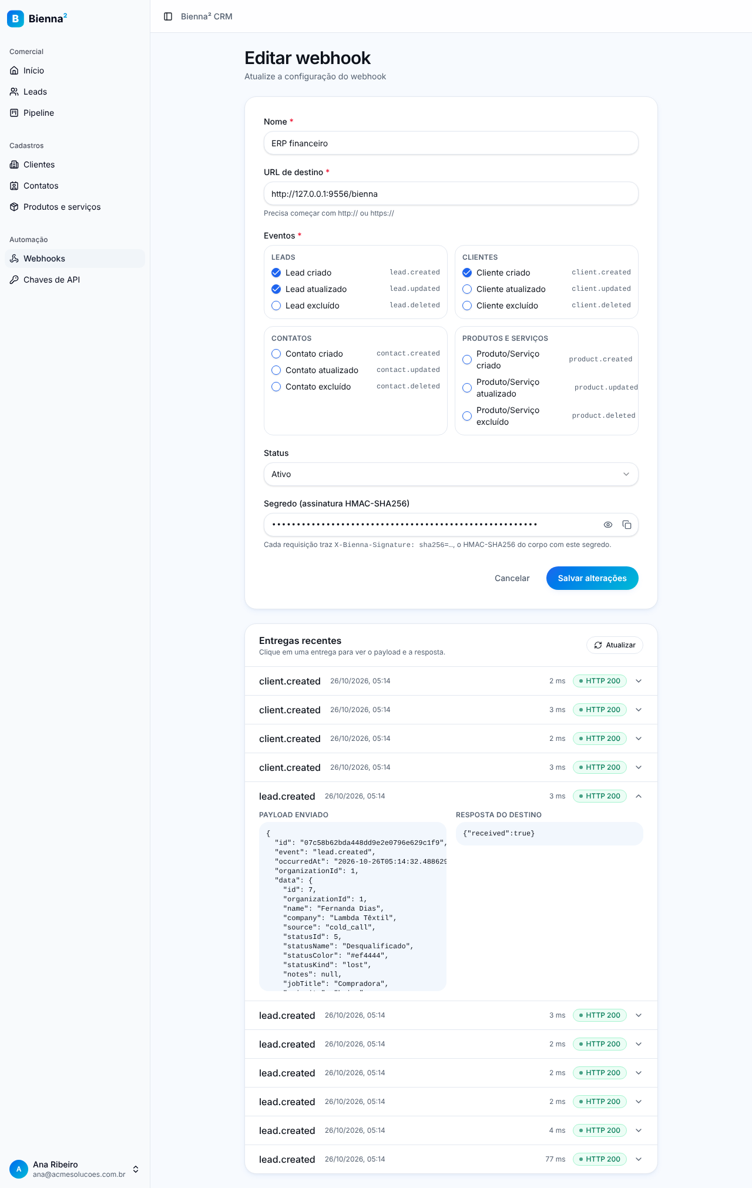The width and height of the screenshot is (752, 1188).
Task: Toggle the sidebar panel icon
Action: [x=168, y=16]
